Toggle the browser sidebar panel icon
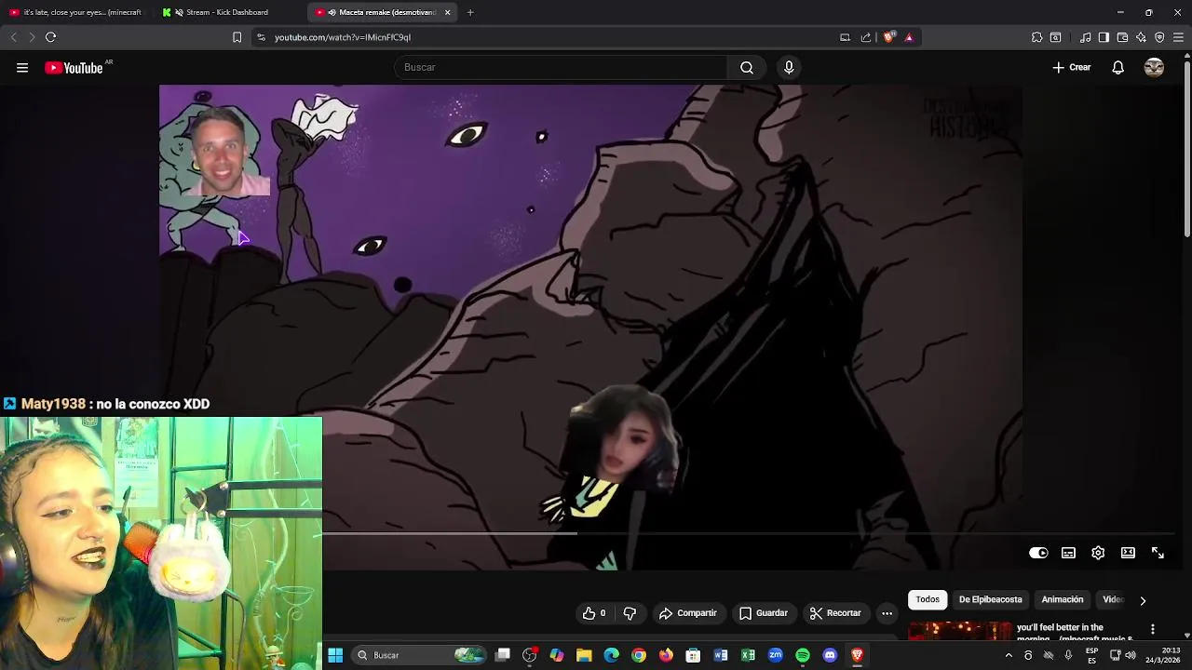This screenshot has height=670, width=1192. pyautogui.click(x=1104, y=37)
